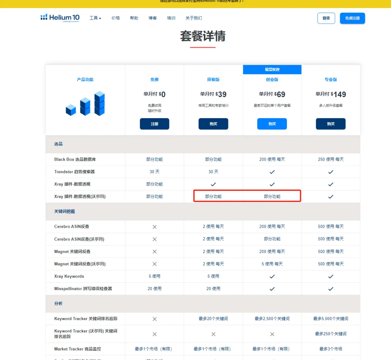Click the 最多250个关键词 cell
This screenshot has width=391, height=360.
[331, 334]
